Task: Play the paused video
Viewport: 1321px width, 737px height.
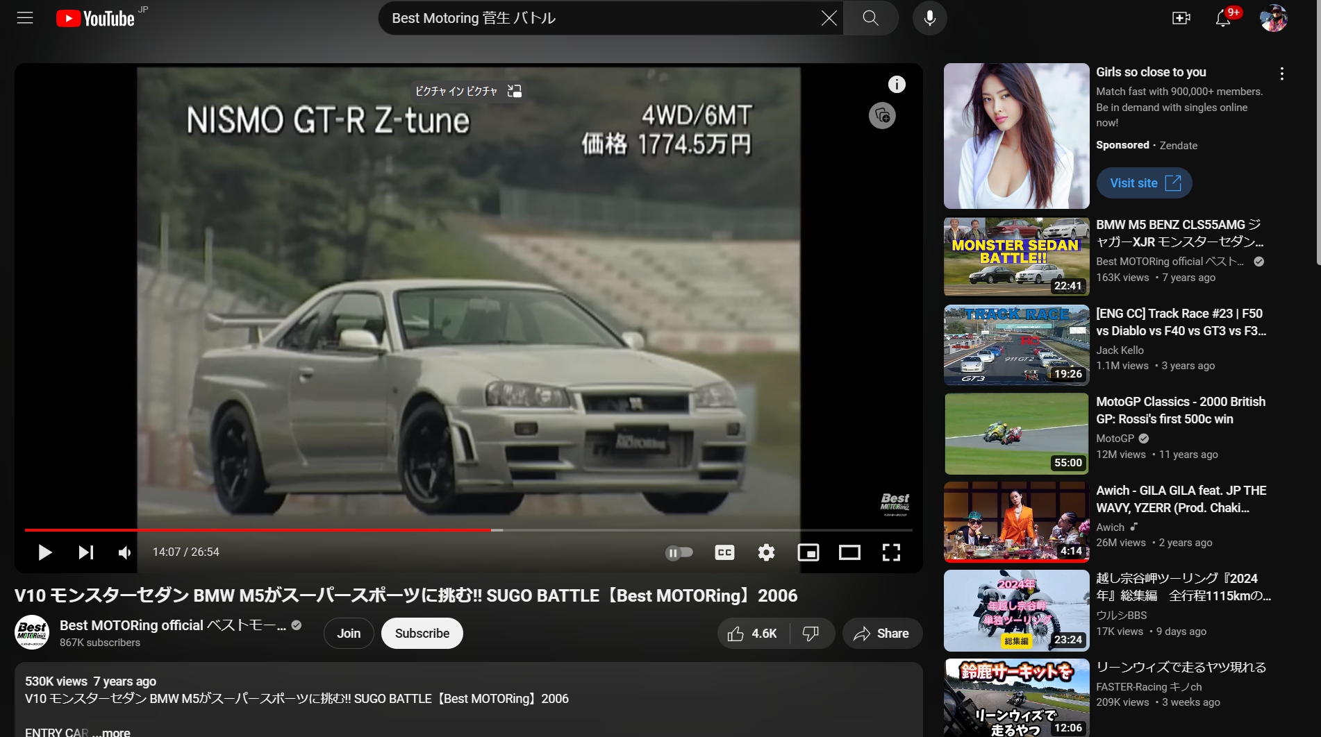Action: (44, 552)
